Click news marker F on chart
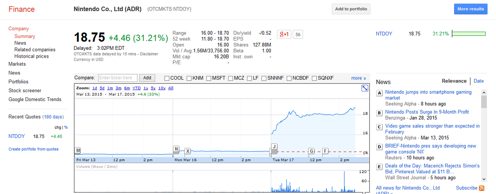This screenshot has width=496, height=194. [x=325, y=151]
